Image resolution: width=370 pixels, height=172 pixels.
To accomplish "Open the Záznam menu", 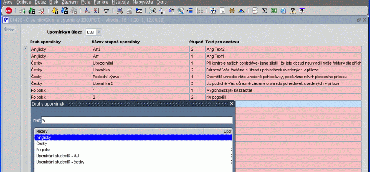I will [x=70, y=2].
